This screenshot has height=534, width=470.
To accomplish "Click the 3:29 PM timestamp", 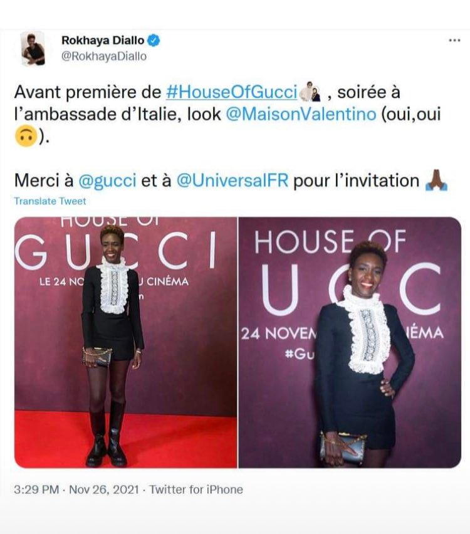I will (36, 490).
